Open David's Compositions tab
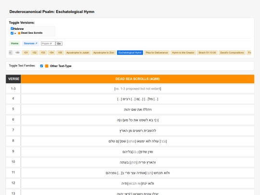This screenshot has width=260, height=195. 232,52
